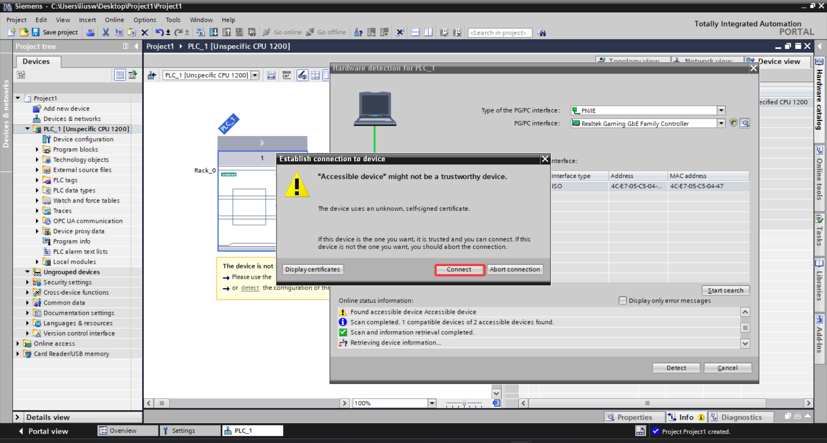827x443 pixels.
Task: Open the Project menu
Action: 16,20
